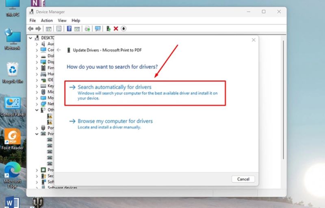325x208 pixels.
Task: Open the Action menu
Action: coord(47,20)
